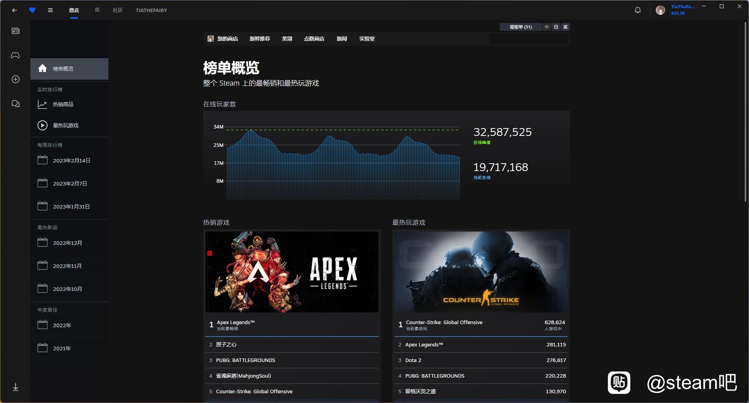
Task: Click the 32,587,525 peak players value
Action: (502, 132)
